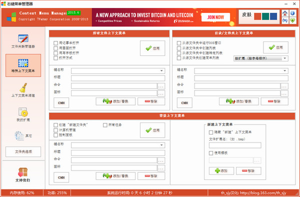Open 其它 in the sidebar
Viewport: 300px width, 197px height.
(x=23, y=135)
